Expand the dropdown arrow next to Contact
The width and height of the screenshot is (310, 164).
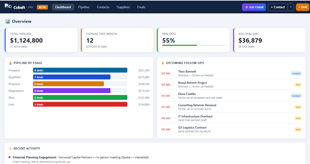[x=291, y=7]
